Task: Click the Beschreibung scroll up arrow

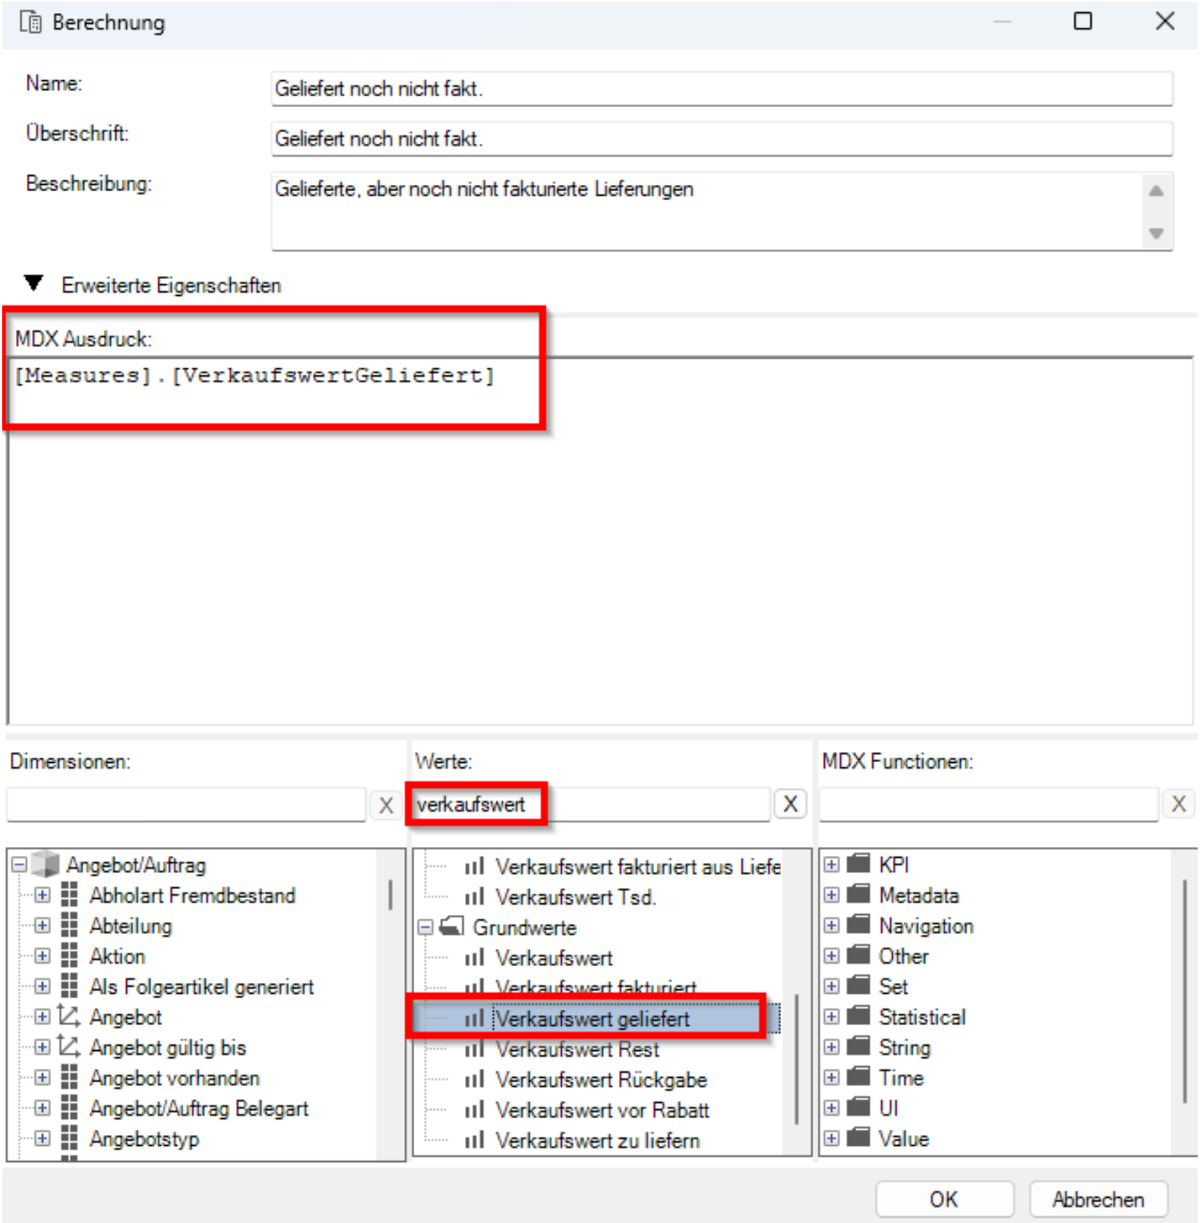Action: (1156, 191)
